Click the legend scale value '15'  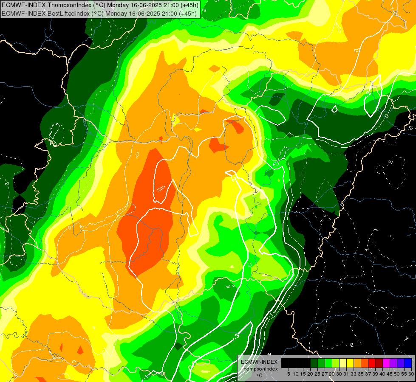303,374
